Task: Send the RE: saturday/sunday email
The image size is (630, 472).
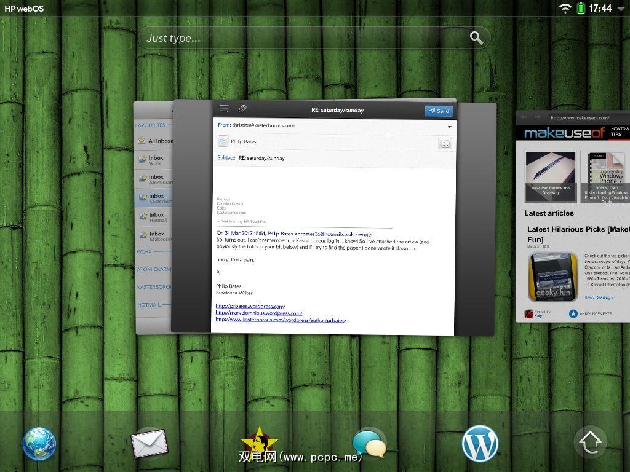Action: pos(439,111)
